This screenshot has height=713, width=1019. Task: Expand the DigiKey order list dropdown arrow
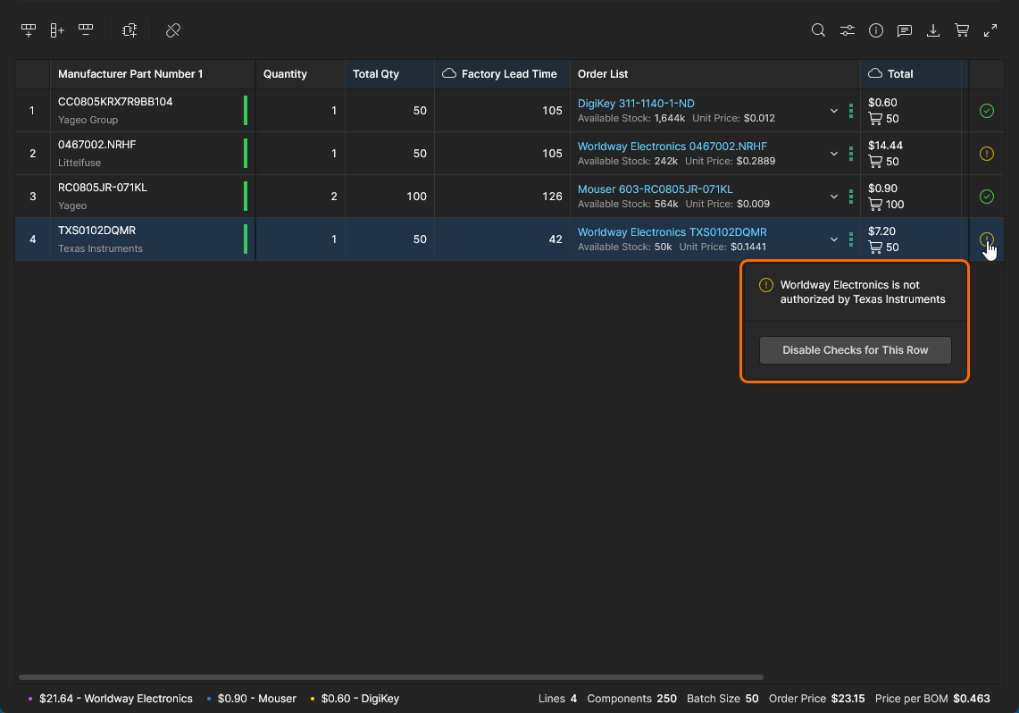(x=834, y=111)
